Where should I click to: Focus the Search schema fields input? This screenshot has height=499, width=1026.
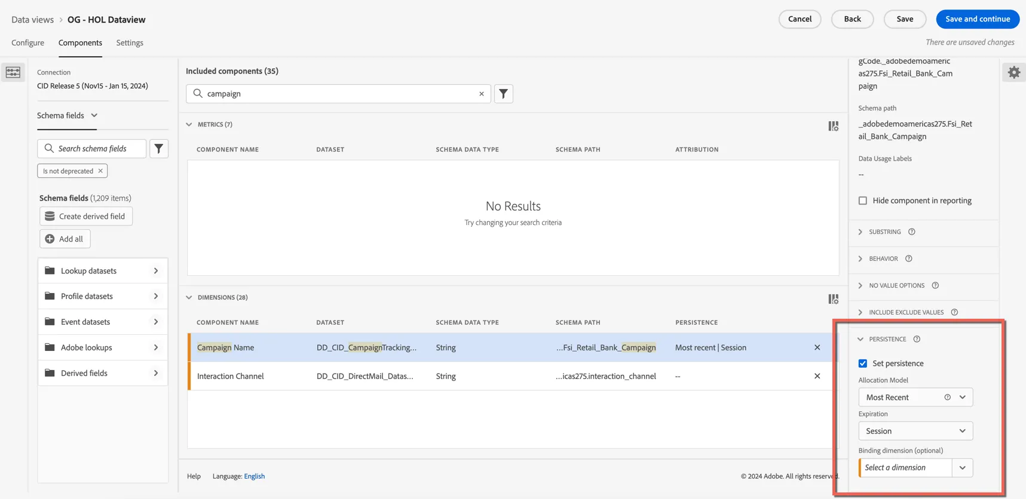click(x=92, y=149)
